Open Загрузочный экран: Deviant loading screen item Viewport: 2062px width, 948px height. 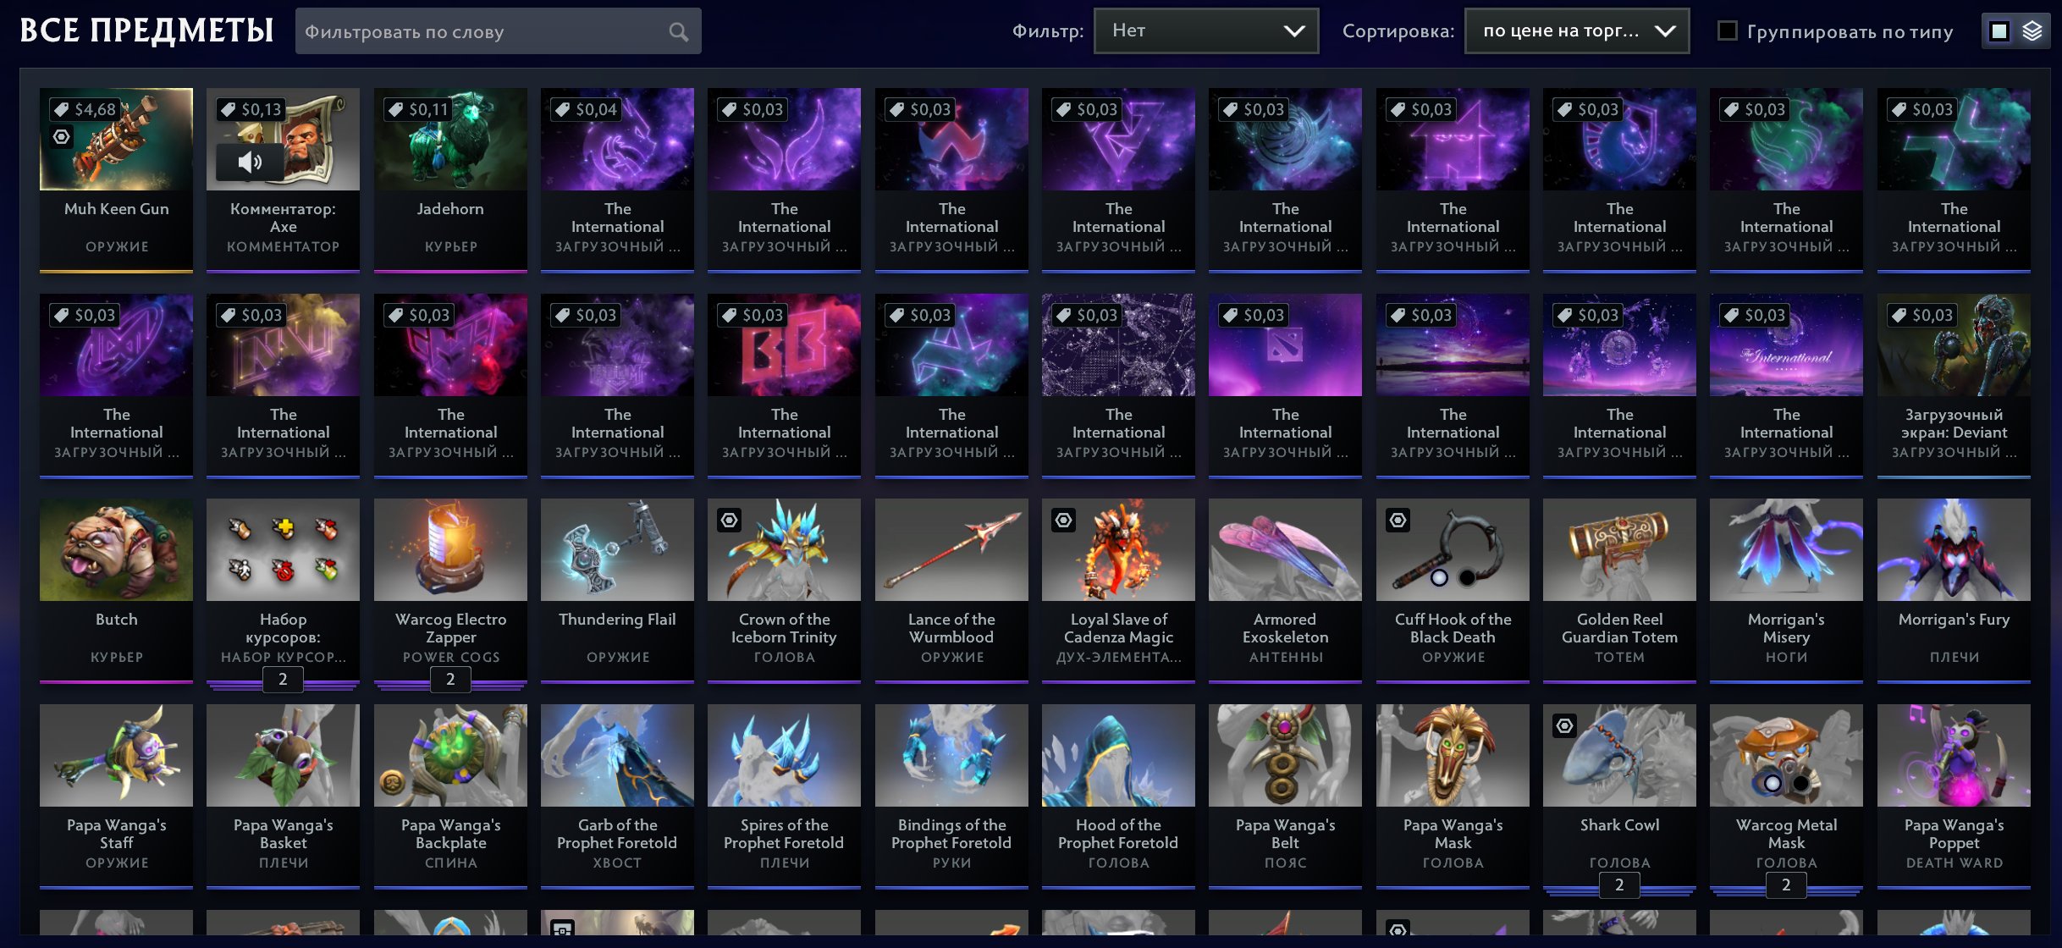[x=1954, y=386]
